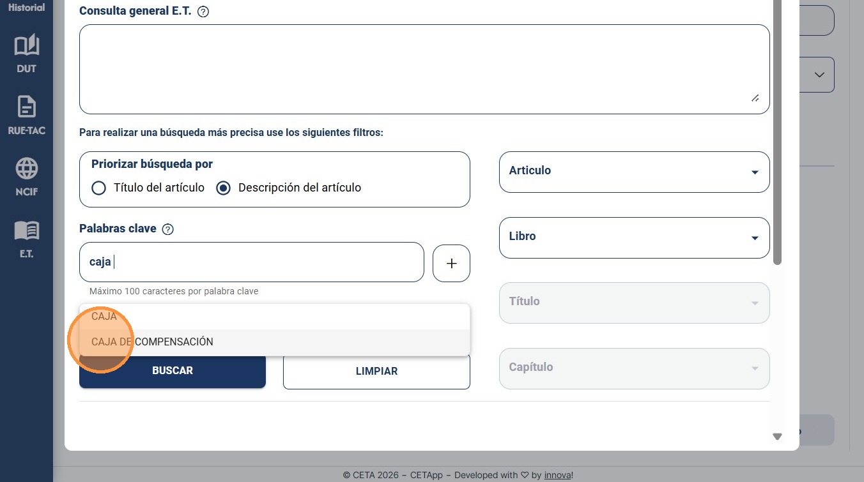Choose CAJA suggestion from the autocomplete list
Image resolution: width=864 pixels, height=482 pixels.
[x=274, y=317]
